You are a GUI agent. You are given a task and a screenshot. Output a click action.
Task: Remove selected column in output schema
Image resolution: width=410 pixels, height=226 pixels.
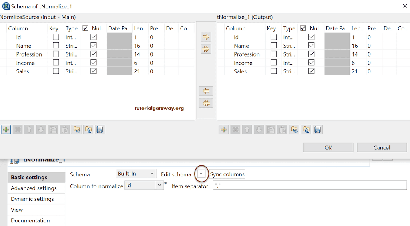pos(235,129)
